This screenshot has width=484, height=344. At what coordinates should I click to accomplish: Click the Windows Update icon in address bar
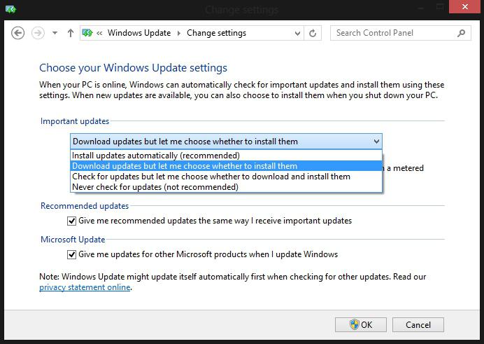pyautogui.click(x=88, y=33)
